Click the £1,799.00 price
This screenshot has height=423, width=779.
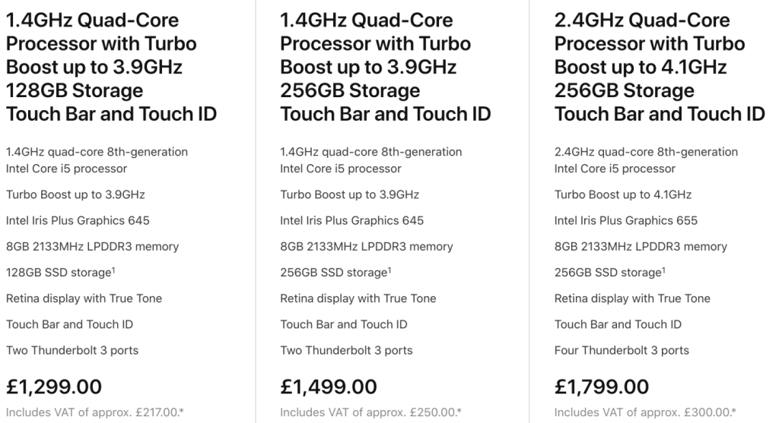click(x=603, y=386)
